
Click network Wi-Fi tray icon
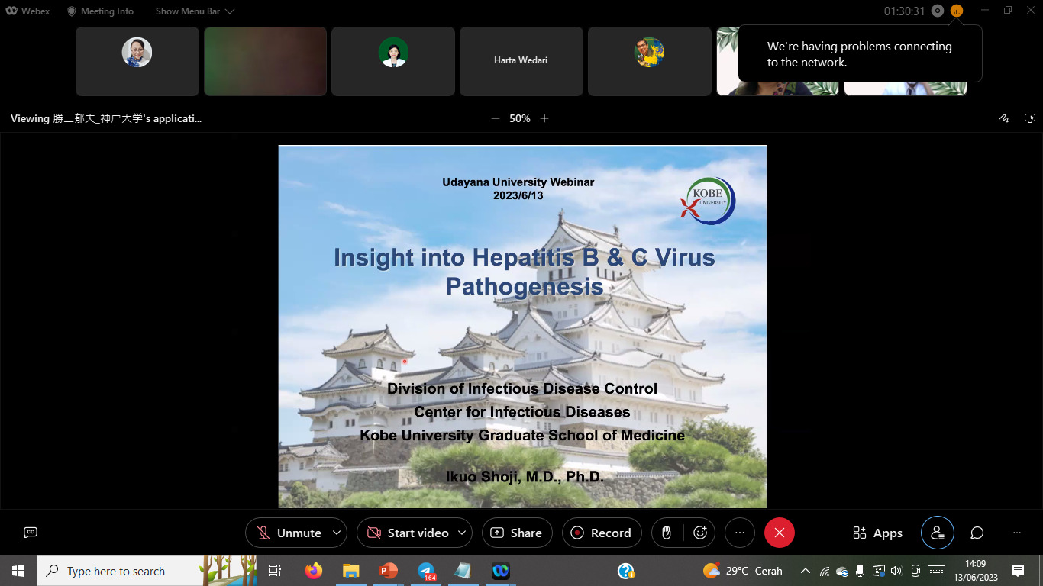click(x=825, y=571)
